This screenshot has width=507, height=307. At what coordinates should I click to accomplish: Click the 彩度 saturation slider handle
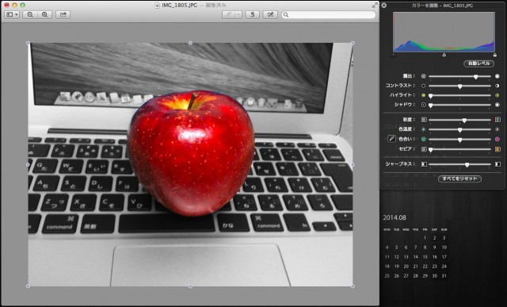point(464,120)
